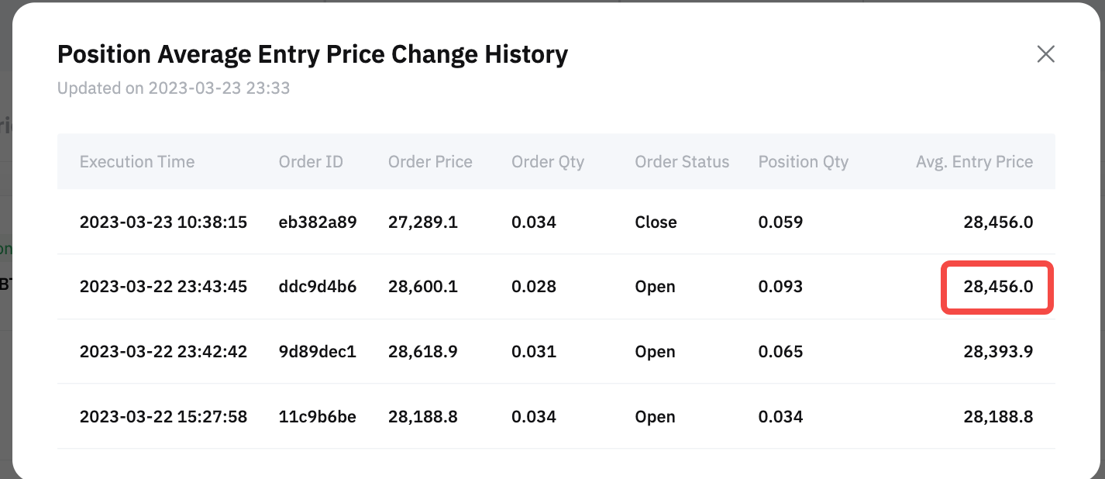The image size is (1105, 479).
Task: Select order ID 9d89dec1
Action: 318,352
